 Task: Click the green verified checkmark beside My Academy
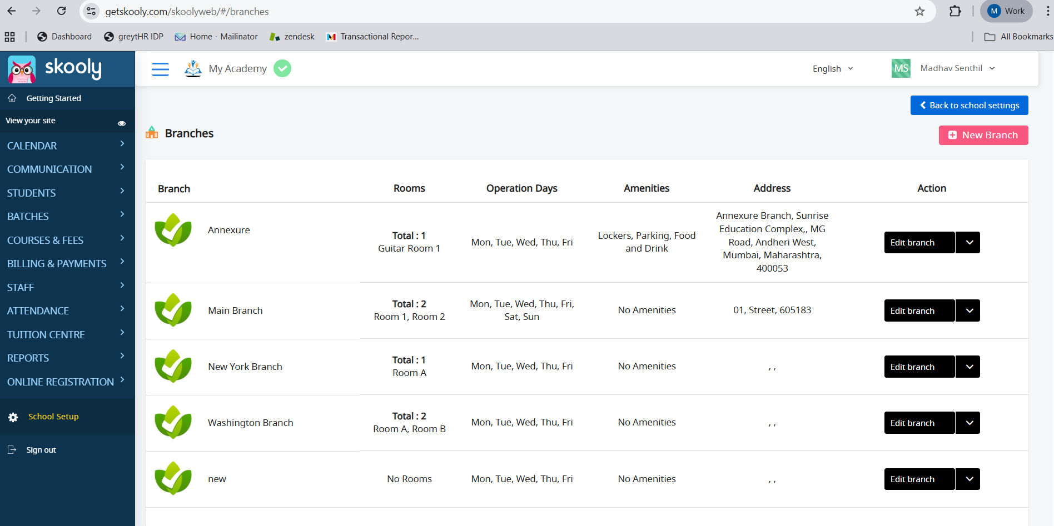(x=282, y=68)
